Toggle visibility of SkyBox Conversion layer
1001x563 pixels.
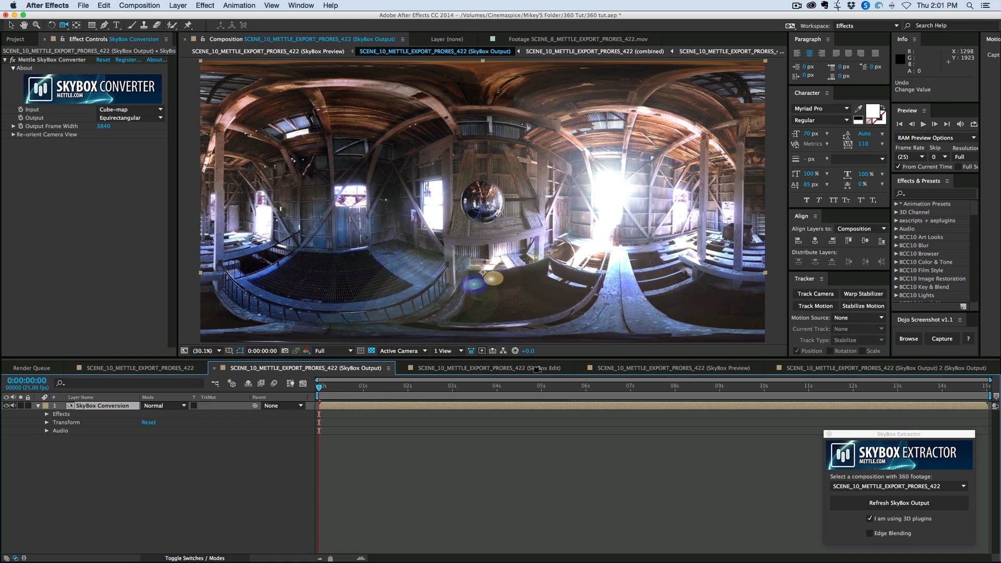click(5, 406)
